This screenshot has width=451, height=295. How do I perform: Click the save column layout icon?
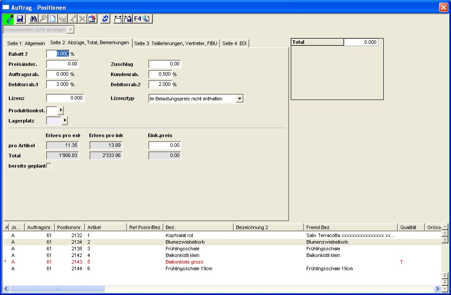[x=128, y=19]
